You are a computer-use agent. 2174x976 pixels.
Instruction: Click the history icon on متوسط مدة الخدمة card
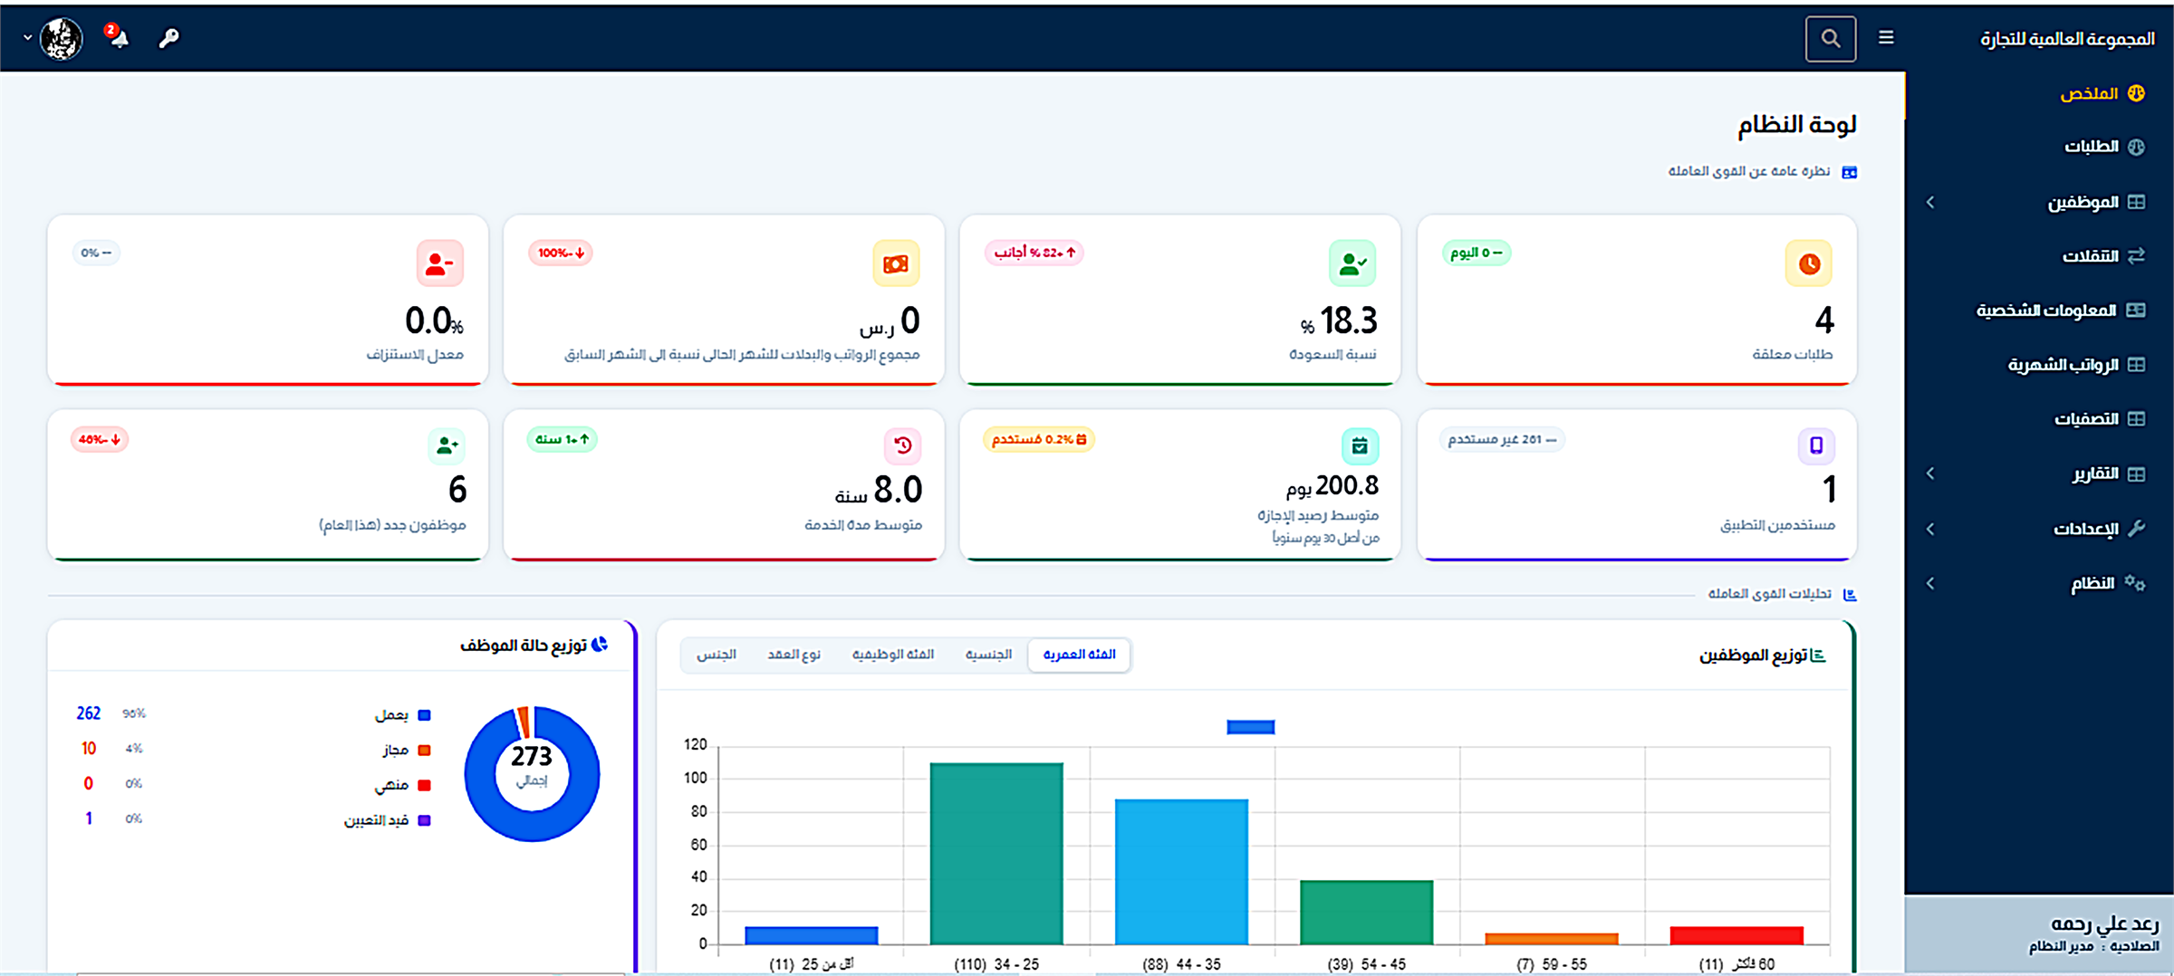pos(902,445)
